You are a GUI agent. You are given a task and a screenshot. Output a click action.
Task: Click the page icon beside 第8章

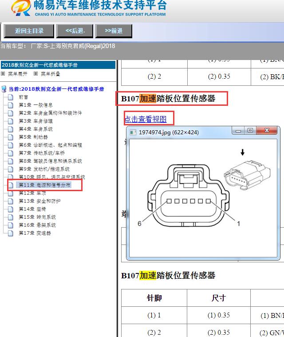[x=11, y=161]
